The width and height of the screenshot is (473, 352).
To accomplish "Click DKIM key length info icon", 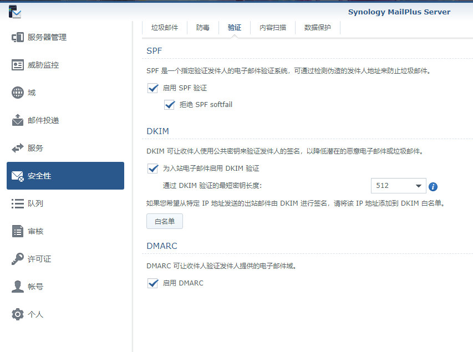I will [x=434, y=186].
